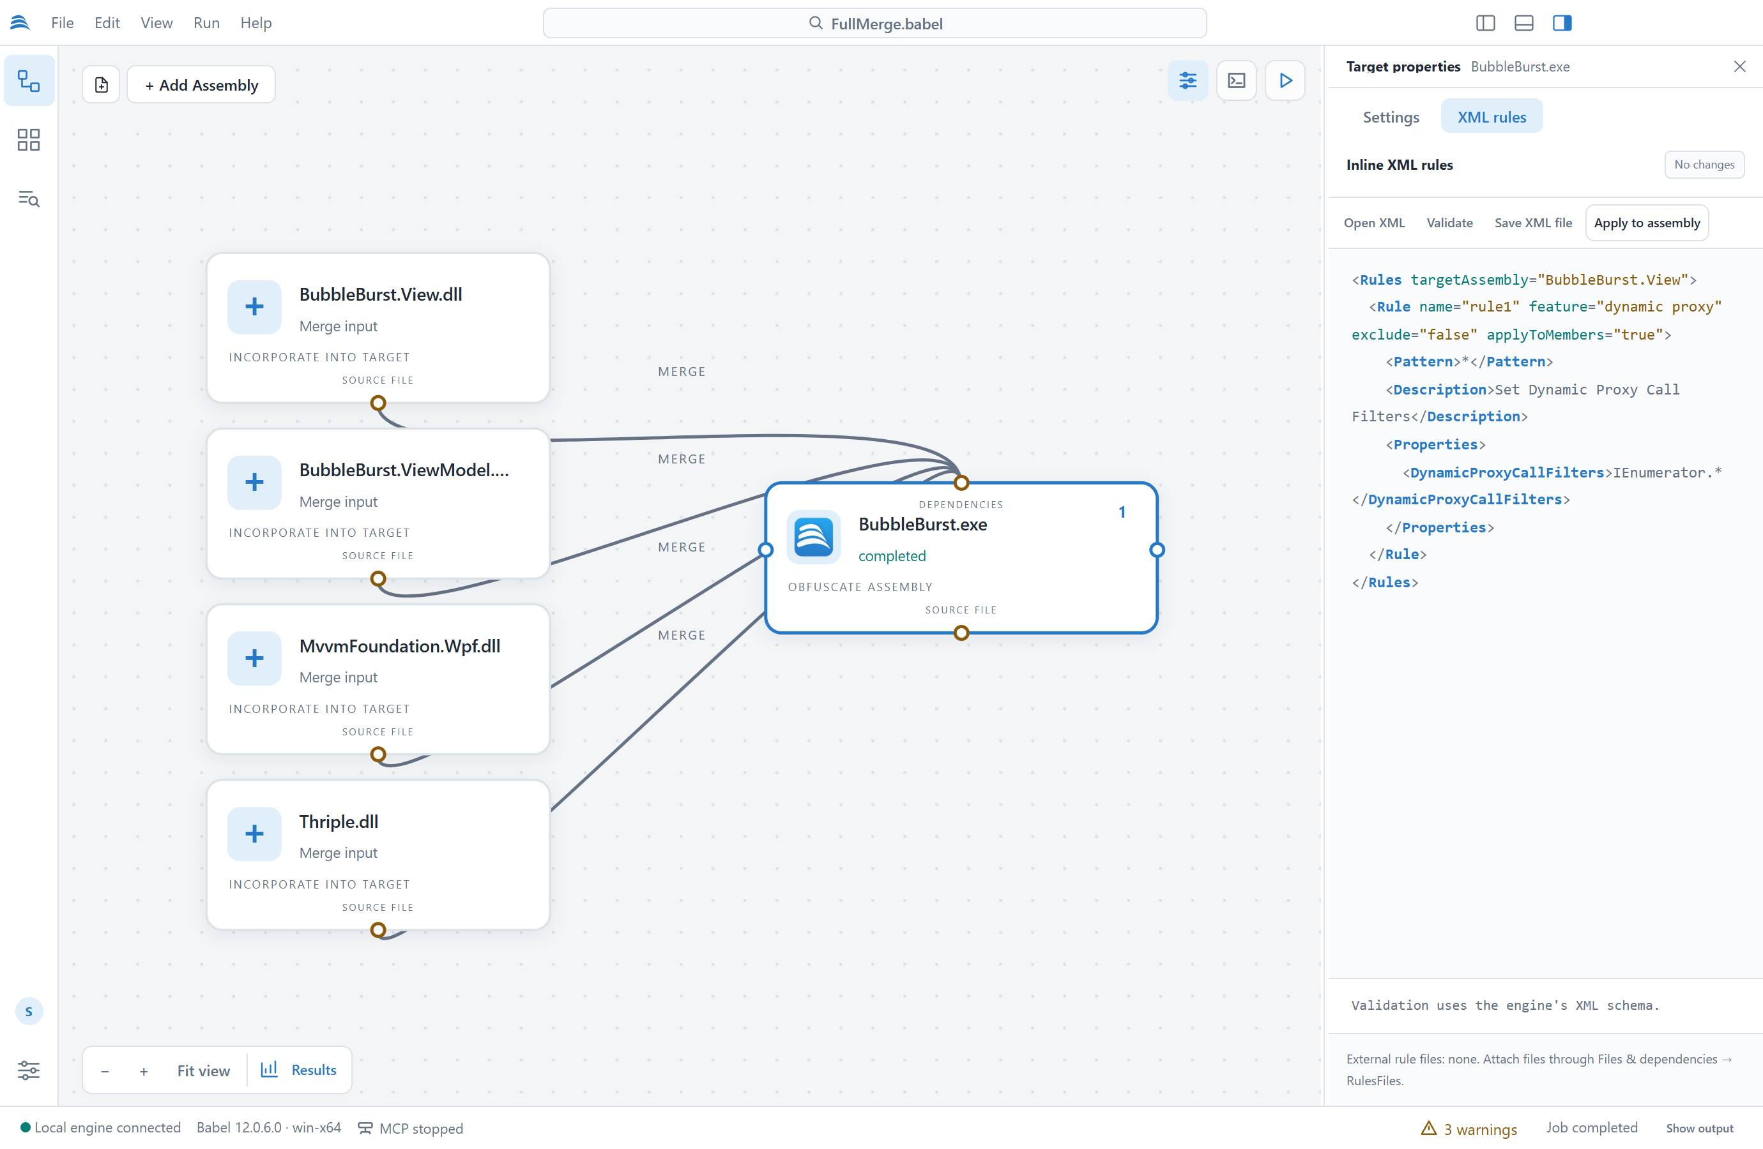Open the Results button
This screenshot has height=1149, width=1763.
click(x=300, y=1070)
